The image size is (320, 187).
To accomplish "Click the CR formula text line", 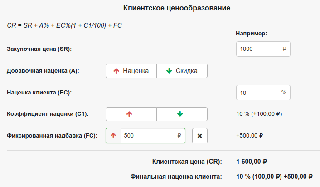I will (x=64, y=25).
